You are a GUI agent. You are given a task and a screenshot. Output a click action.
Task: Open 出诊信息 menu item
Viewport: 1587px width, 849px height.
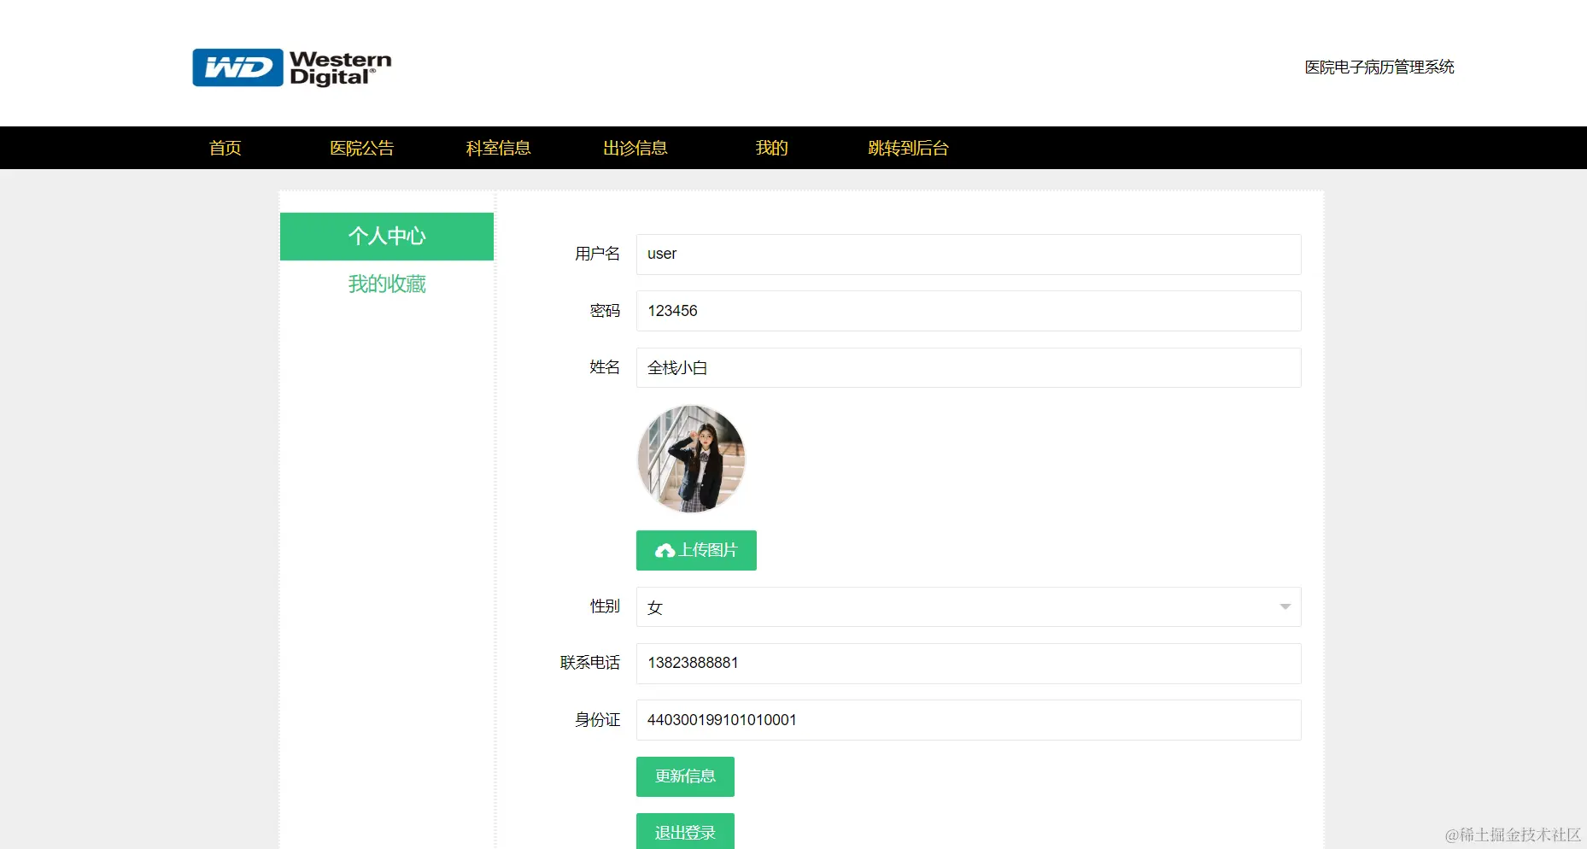point(635,148)
